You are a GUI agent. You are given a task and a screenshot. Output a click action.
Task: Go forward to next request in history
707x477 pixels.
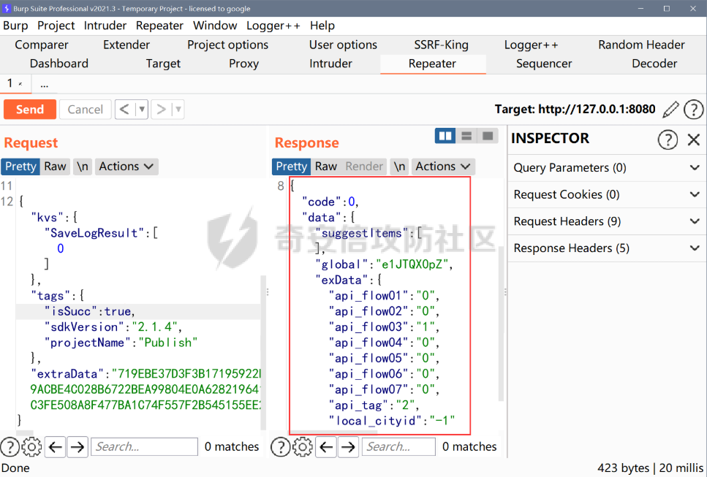tap(161, 110)
